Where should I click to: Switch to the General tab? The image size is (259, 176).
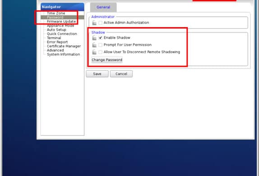pyautogui.click(x=103, y=7)
